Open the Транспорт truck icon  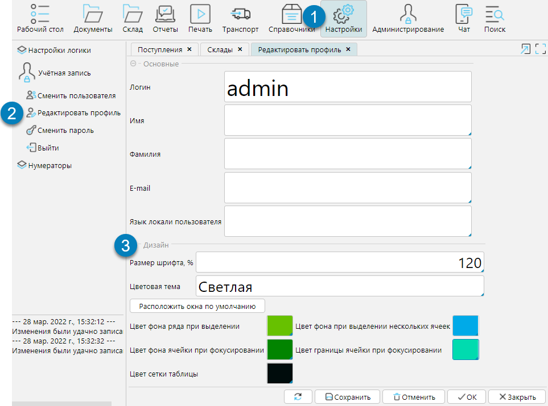pyautogui.click(x=240, y=18)
